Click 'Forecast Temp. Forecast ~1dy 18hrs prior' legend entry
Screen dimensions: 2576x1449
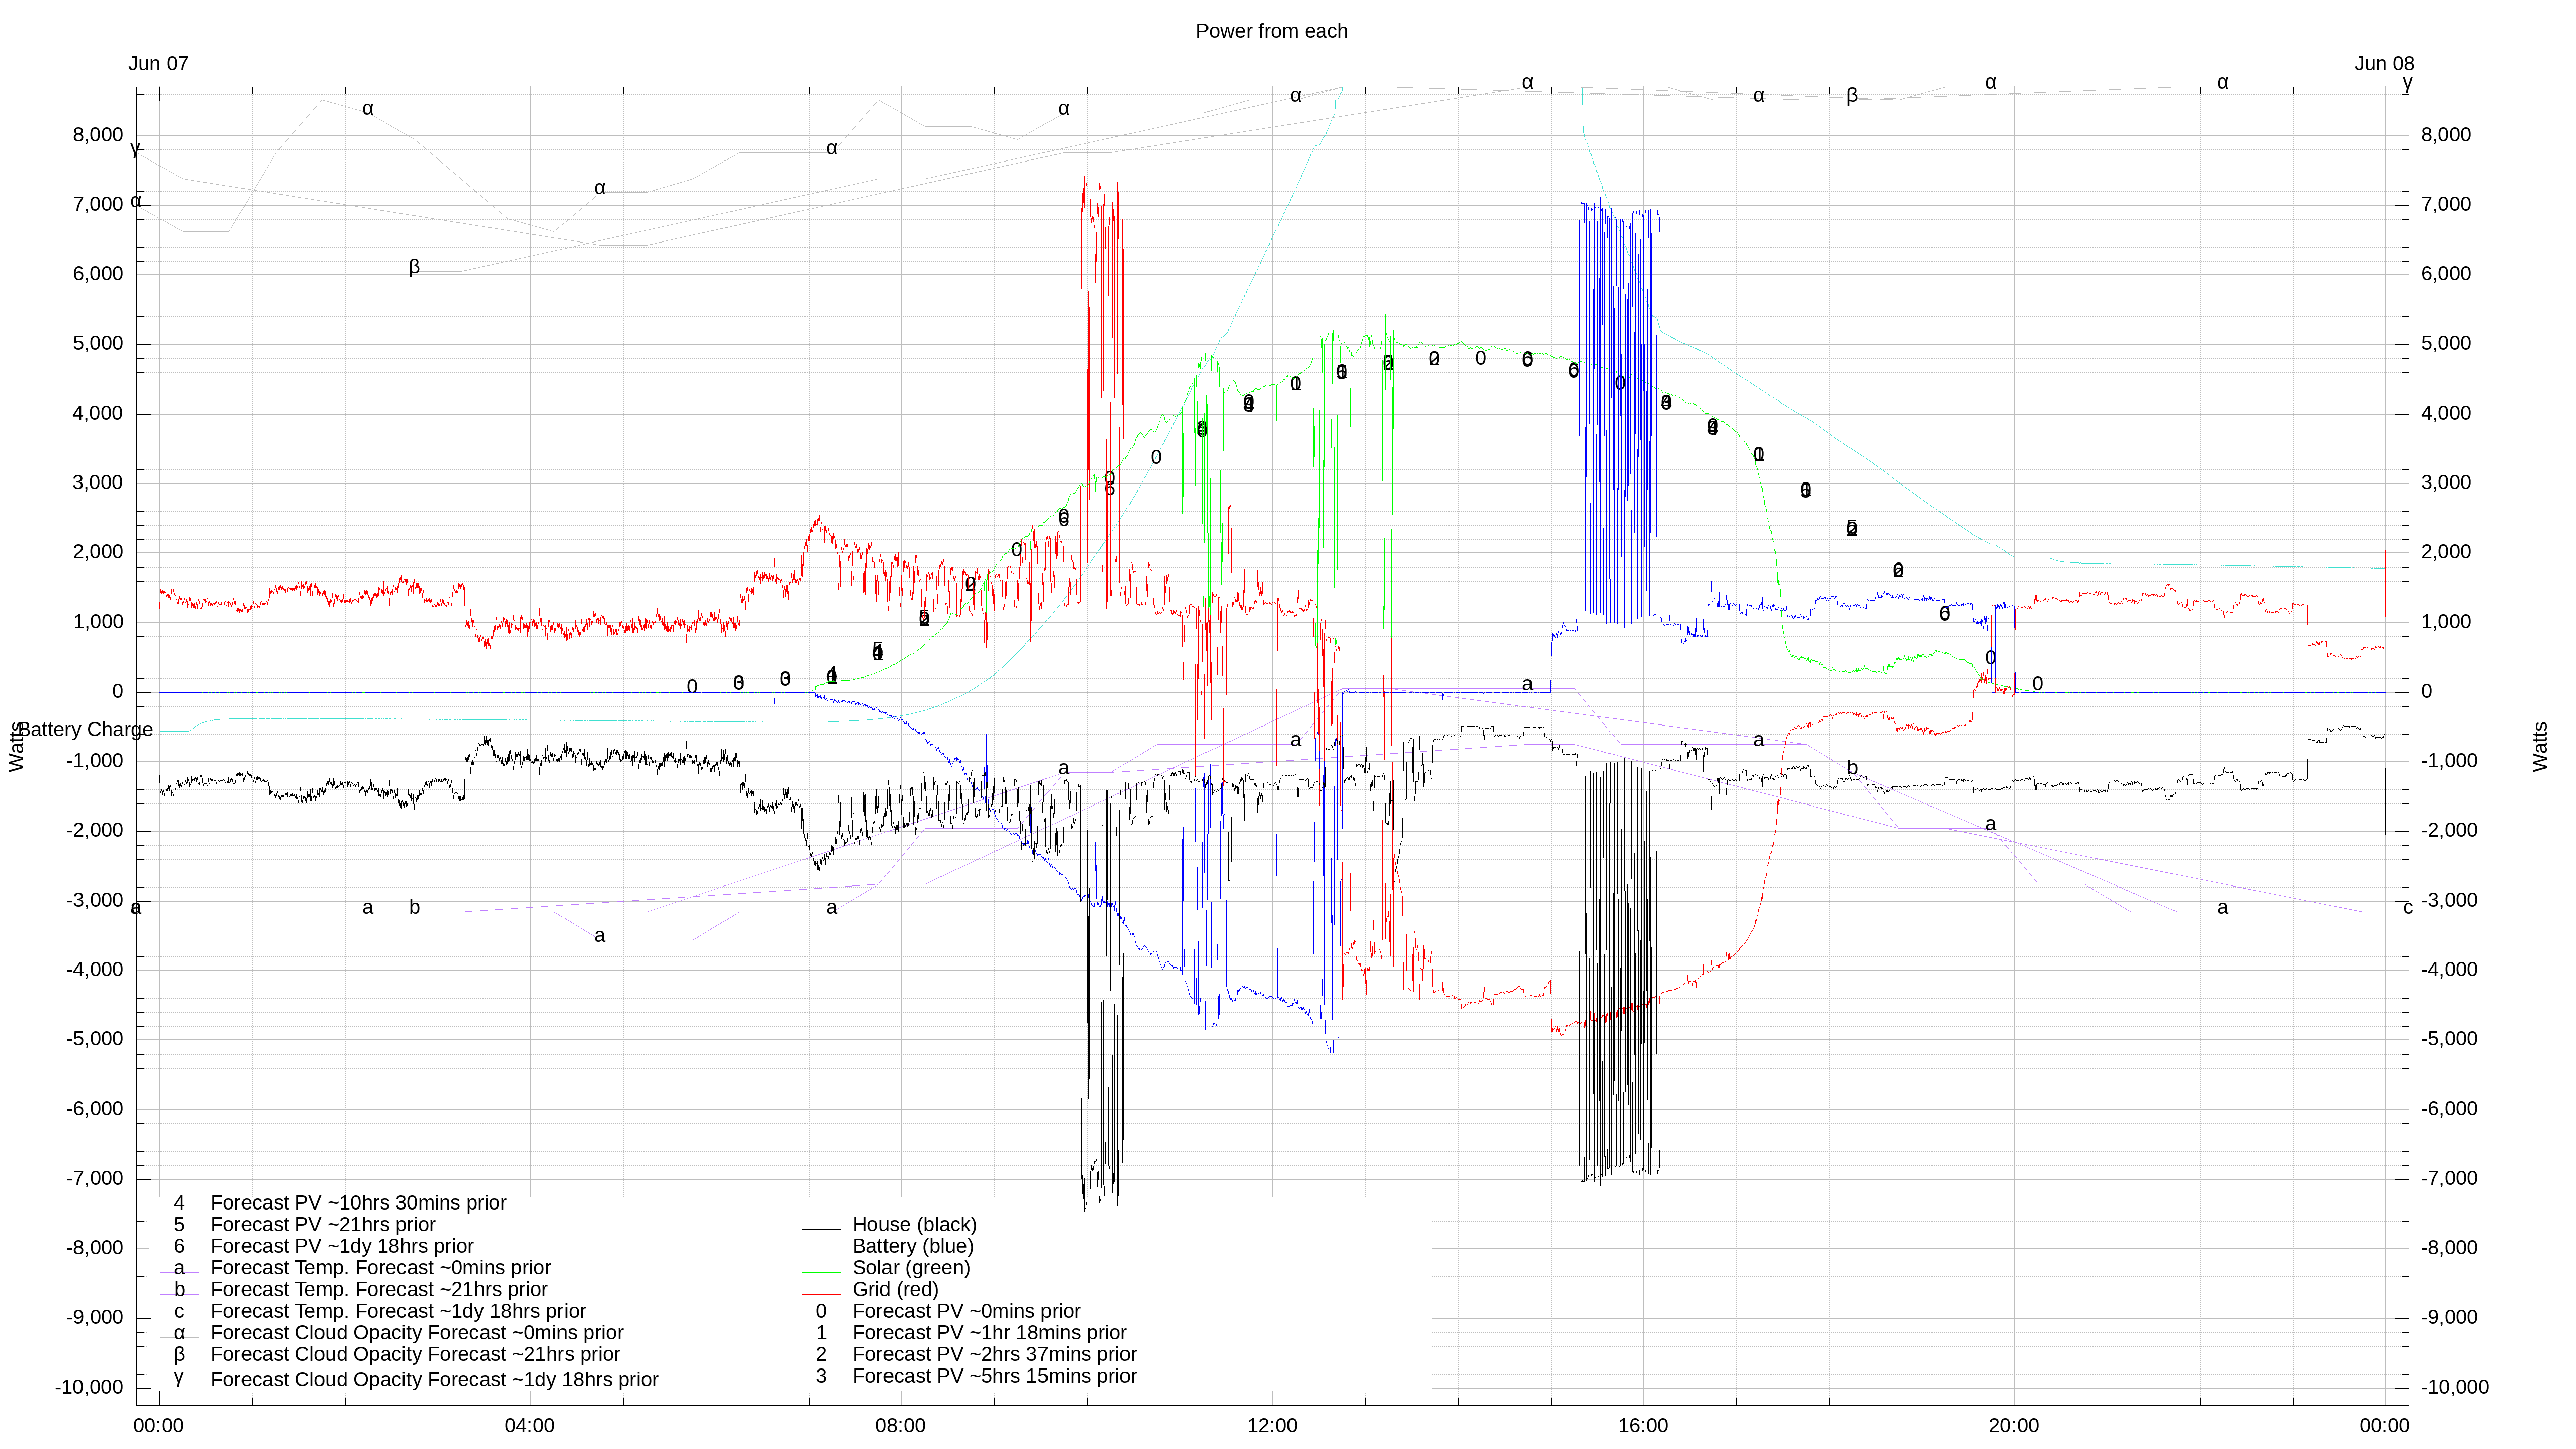pyautogui.click(x=398, y=1311)
